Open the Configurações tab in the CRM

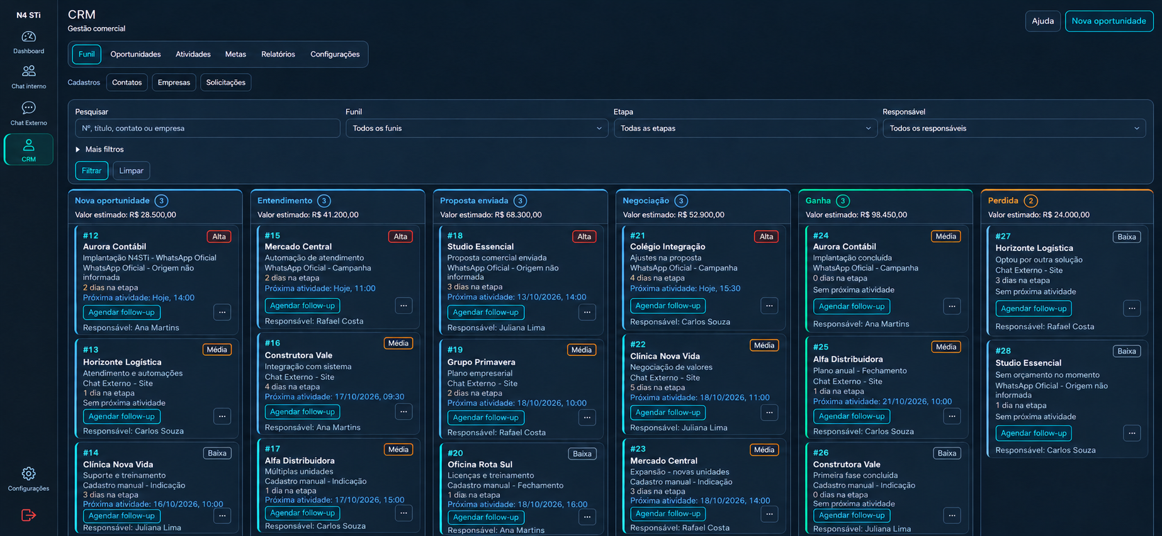pos(335,54)
